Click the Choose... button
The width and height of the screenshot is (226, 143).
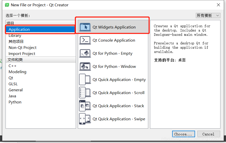(183, 134)
